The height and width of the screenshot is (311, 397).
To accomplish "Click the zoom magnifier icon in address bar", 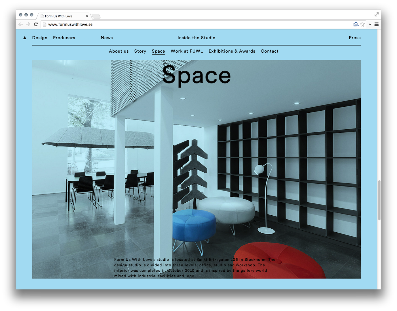I will (x=356, y=24).
